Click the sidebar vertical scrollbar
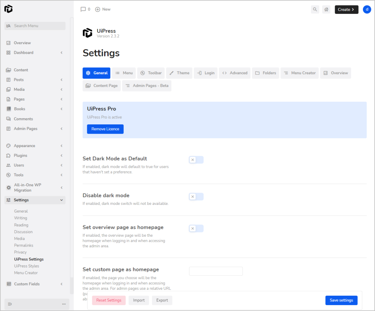Image resolution: width=375 pixels, height=311 pixels. click(72, 155)
